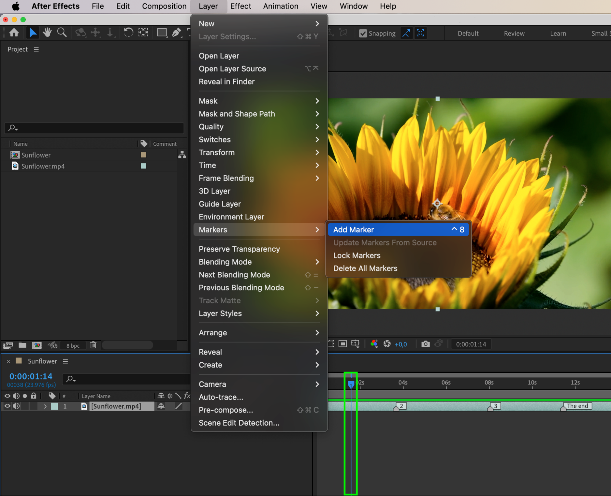Open the Sunflower timeline panel menu
The width and height of the screenshot is (611, 496).
[x=65, y=361]
